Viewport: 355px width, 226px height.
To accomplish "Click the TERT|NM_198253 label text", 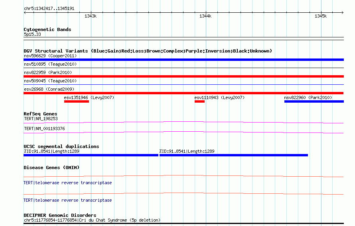I will (41, 119).
